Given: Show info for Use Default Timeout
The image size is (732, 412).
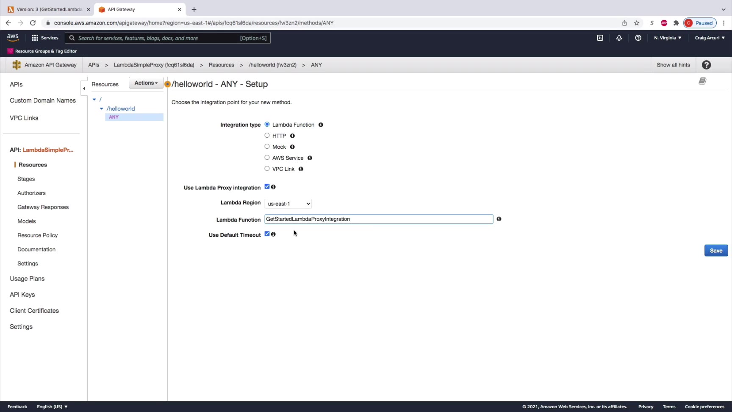Looking at the screenshot, I should tap(273, 234).
